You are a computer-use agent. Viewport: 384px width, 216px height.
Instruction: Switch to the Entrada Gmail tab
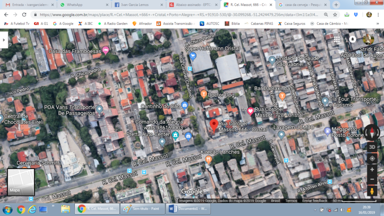(x=30, y=5)
